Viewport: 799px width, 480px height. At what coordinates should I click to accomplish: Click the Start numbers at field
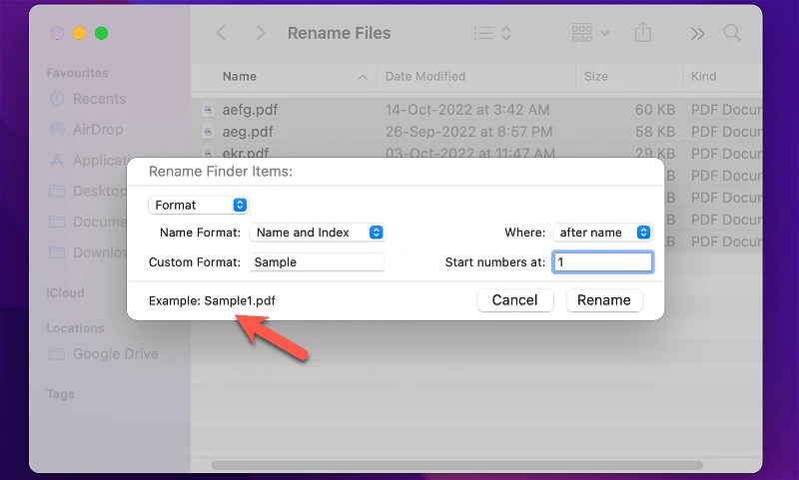click(602, 262)
